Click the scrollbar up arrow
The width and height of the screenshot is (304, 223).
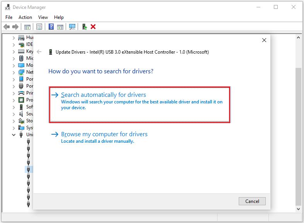point(298,37)
